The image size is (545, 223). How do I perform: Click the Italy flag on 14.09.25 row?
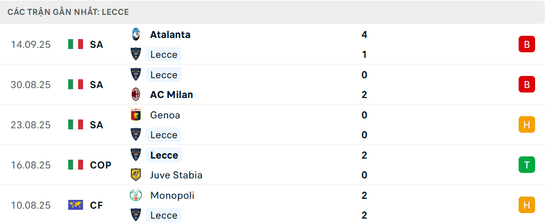point(75,45)
